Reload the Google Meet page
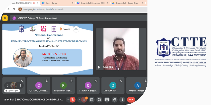Viewport: 211px width, 105px height. coord(14,9)
